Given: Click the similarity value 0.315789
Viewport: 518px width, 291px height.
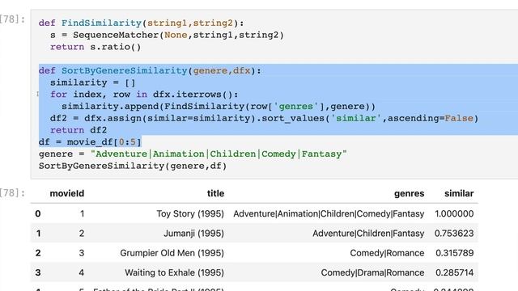Looking at the screenshot, I should (455, 253).
